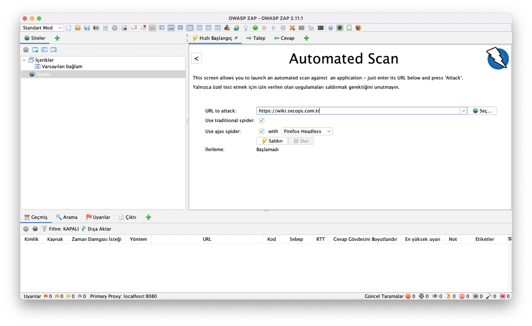532x326 pixels.
Task: Open the Firefox Headless browser dropdown
Action: pos(307,131)
